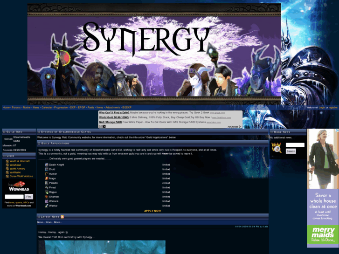Open the Curse WoW Addons link
339x254 pixels.
pos(21,176)
